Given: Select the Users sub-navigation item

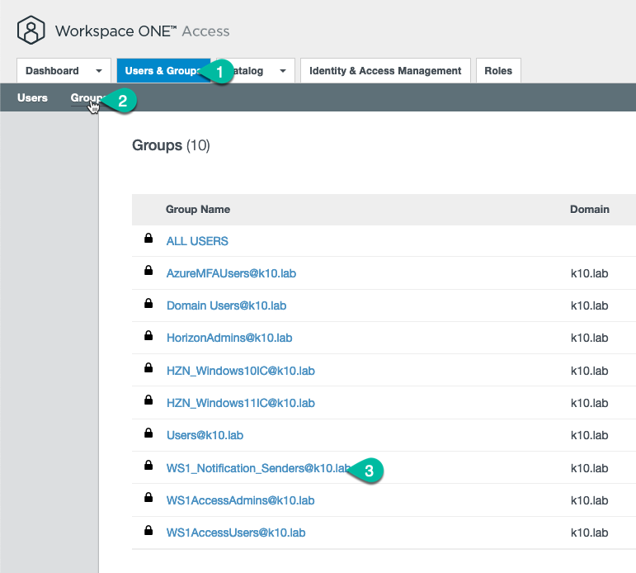Looking at the screenshot, I should pos(32,98).
